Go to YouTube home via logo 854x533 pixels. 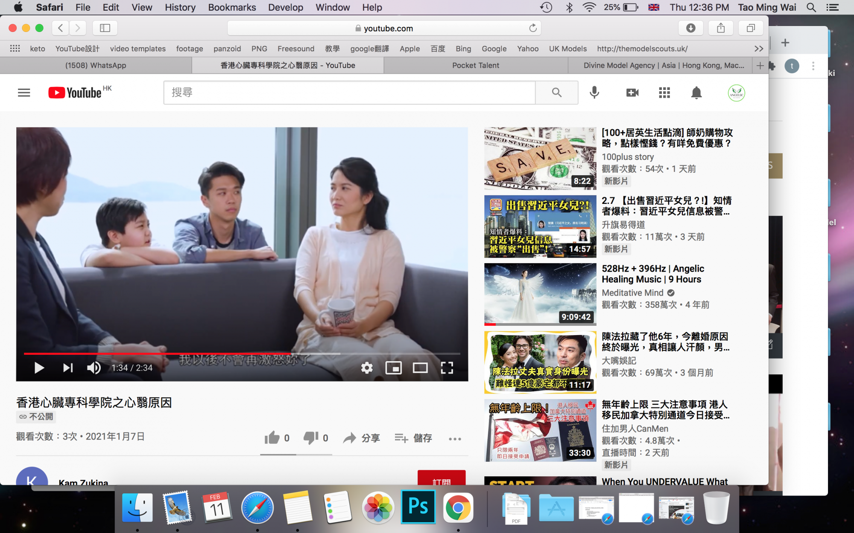75,93
